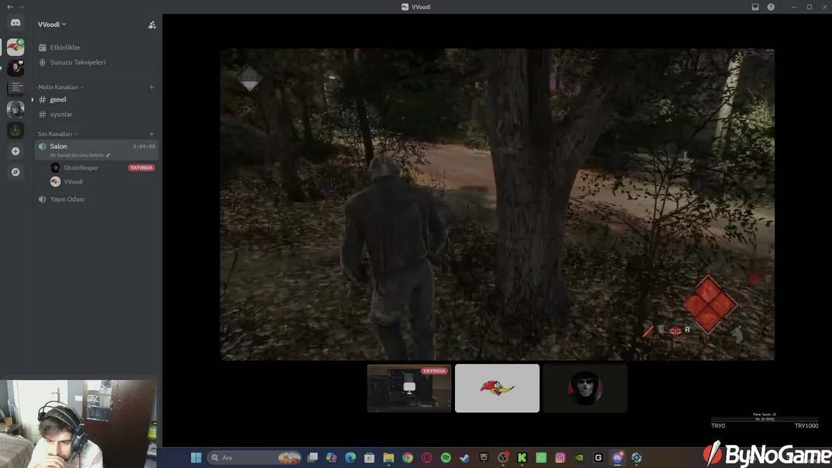The width and height of the screenshot is (832, 468).
Task: Open File Explorer from the taskbar
Action: click(389, 458)
